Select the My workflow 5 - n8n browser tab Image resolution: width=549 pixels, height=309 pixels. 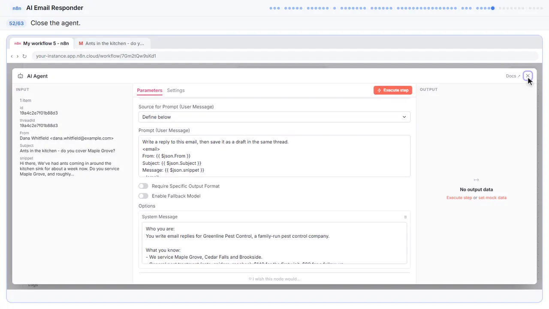click(42, 43)
